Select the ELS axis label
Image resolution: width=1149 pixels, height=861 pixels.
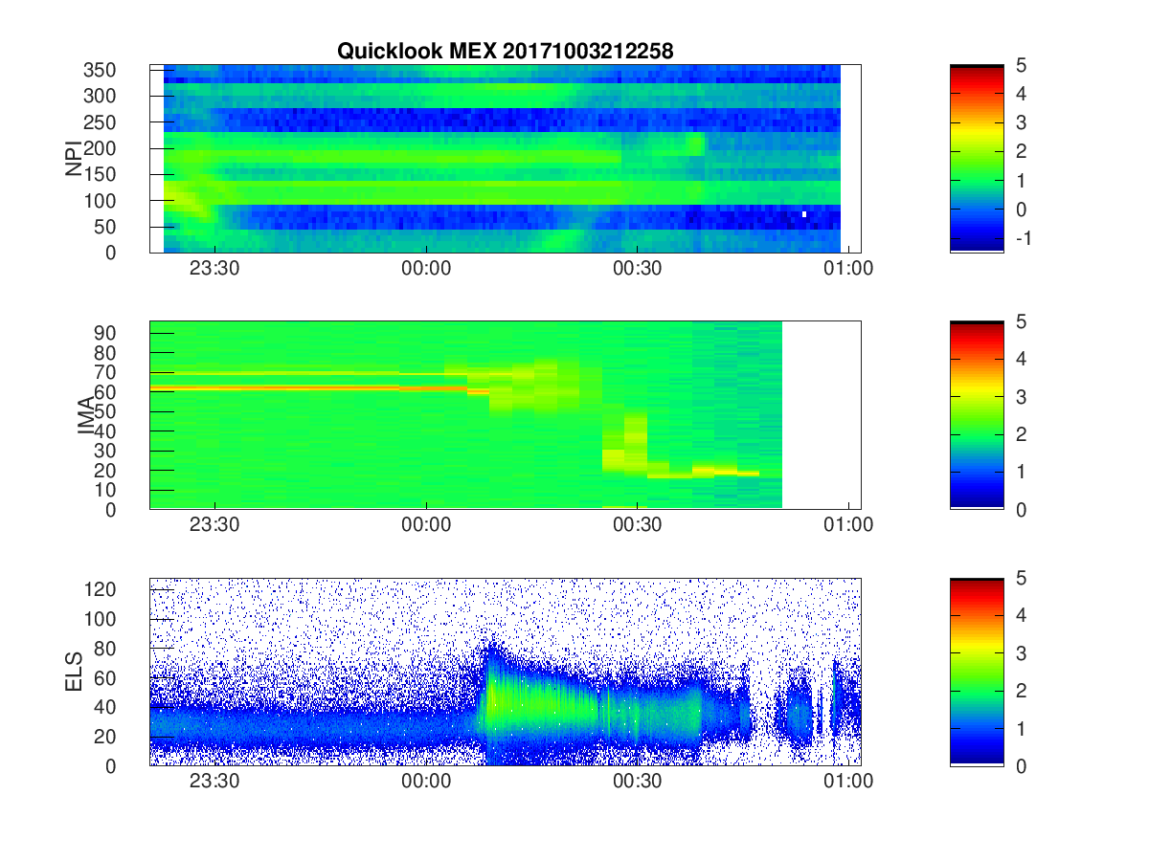[x=74, y=672]
